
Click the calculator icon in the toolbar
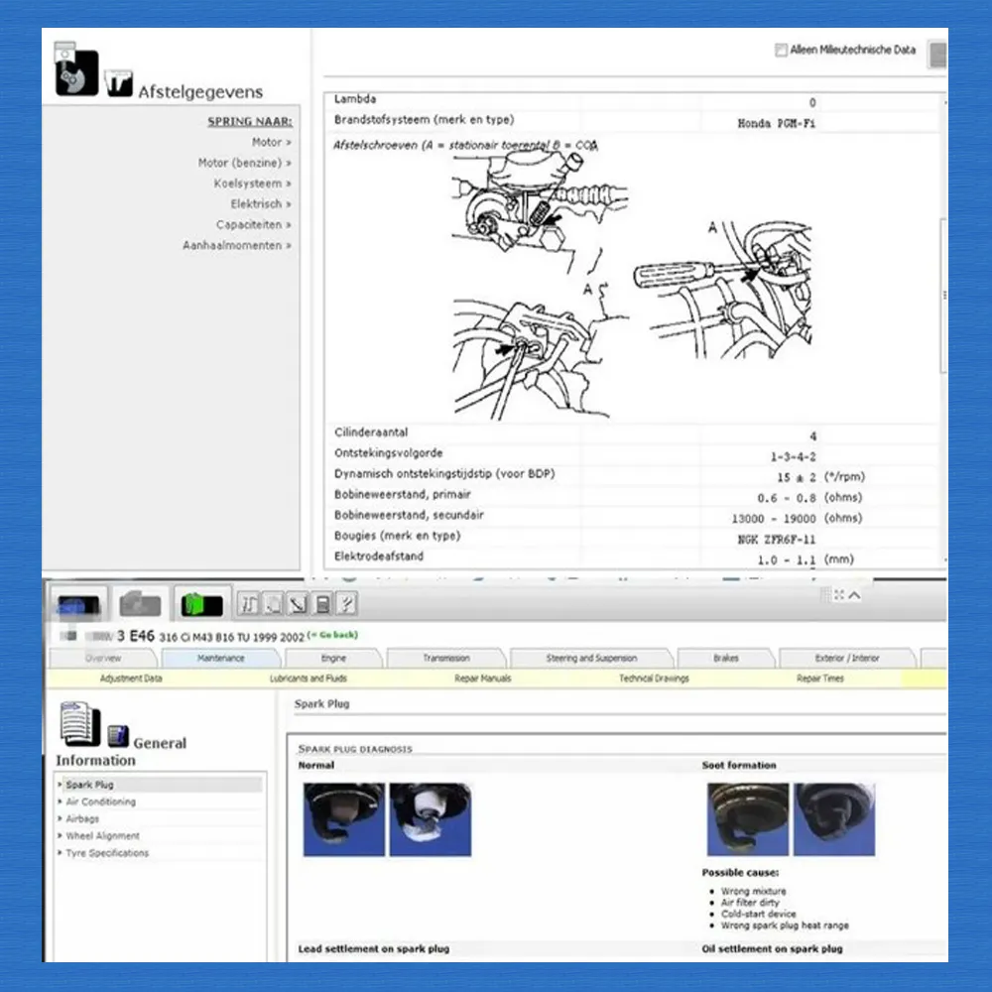(x=321, y=603)
